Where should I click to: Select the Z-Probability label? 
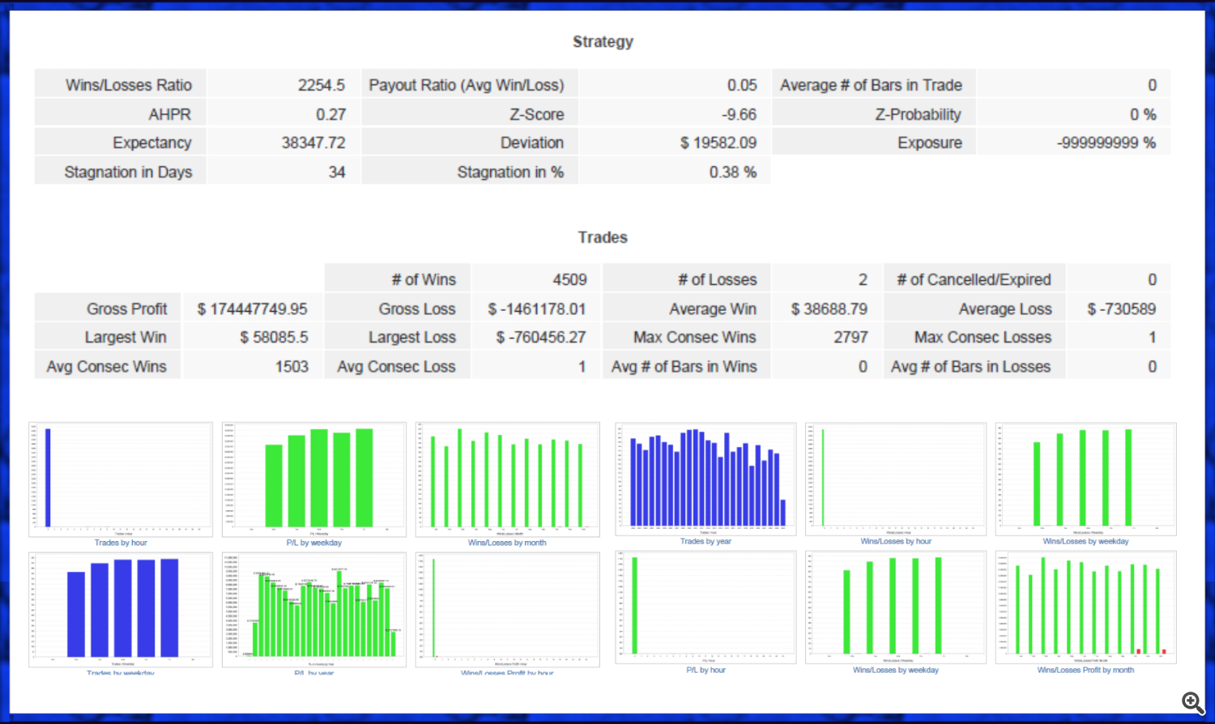tap(918, 114)
